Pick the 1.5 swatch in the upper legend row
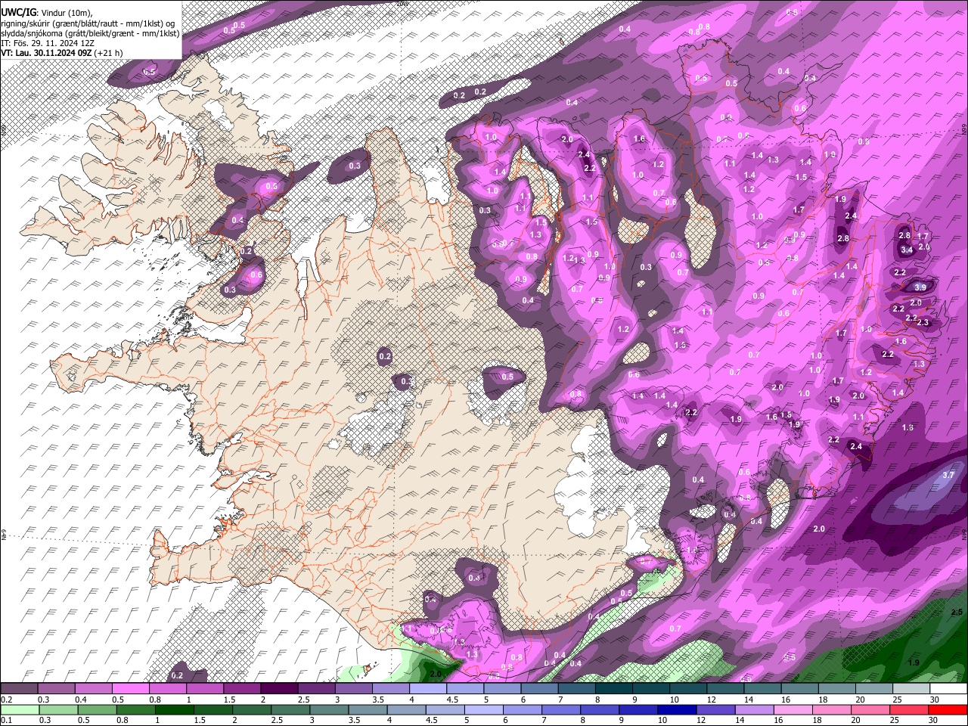Screen dimensions: 968x726 point(242,688)
